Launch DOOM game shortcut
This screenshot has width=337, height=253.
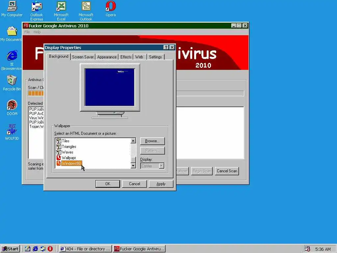click(12, 108)
